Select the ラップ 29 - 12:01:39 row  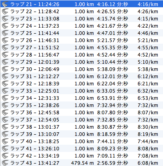click(81, 62)
